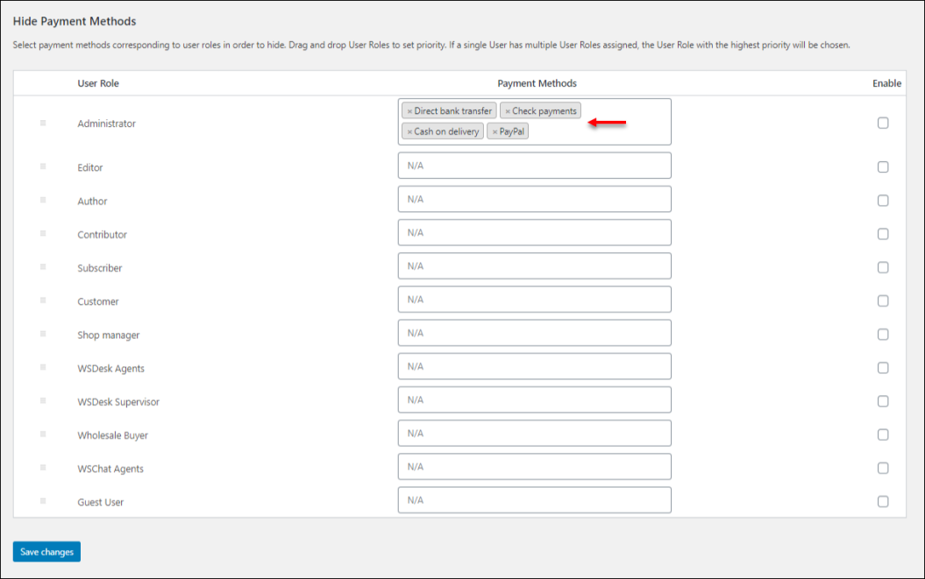Image resolution: width=925 pixels, height=579 pixels.
Task: Remove the PayPal payment tag
Action: tap(494, 131)
